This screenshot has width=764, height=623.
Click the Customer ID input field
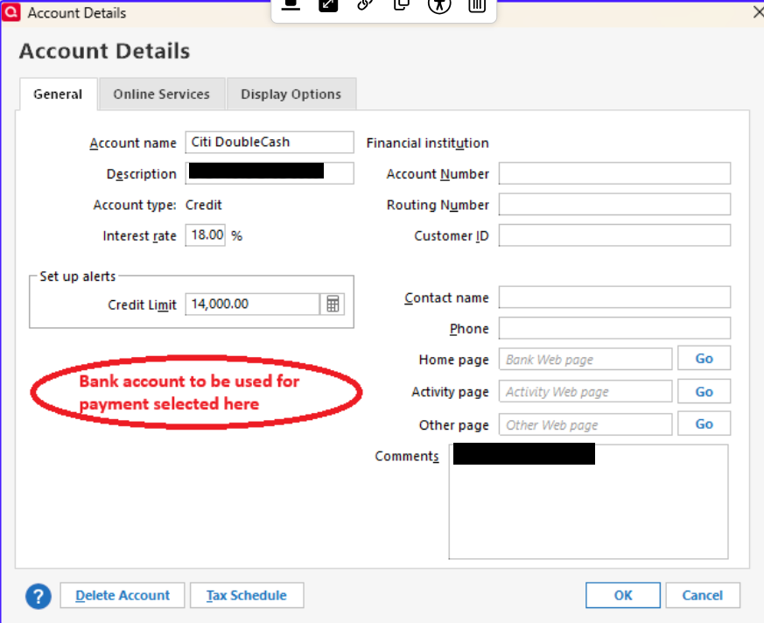point(614,235)
